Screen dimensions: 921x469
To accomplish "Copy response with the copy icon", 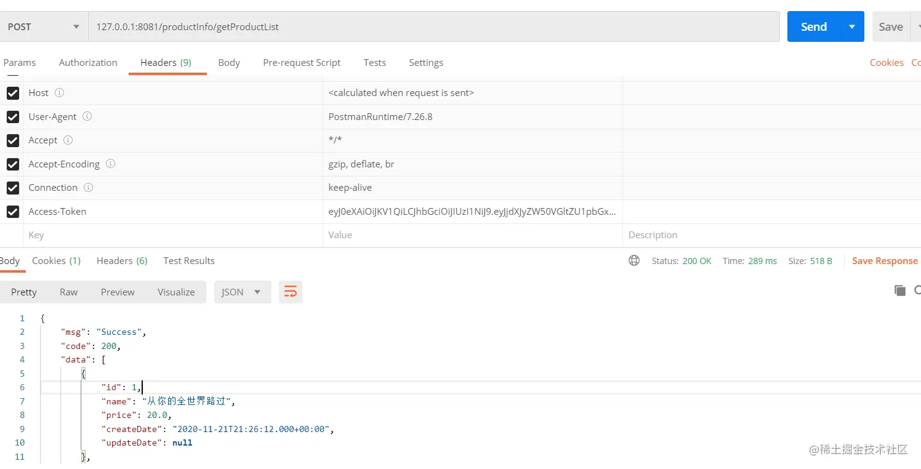I will click(900, 291).
